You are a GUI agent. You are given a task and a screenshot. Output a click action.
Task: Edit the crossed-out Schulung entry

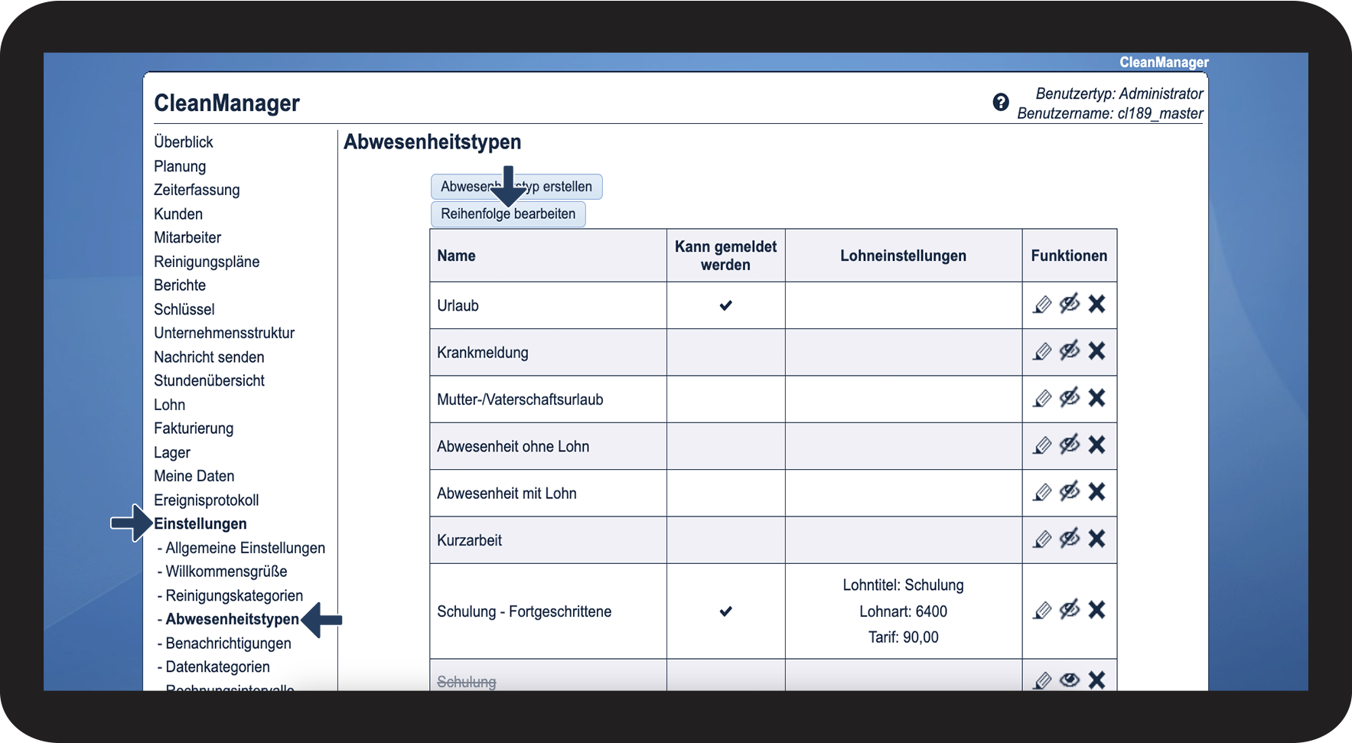(x=1042, y=680)
